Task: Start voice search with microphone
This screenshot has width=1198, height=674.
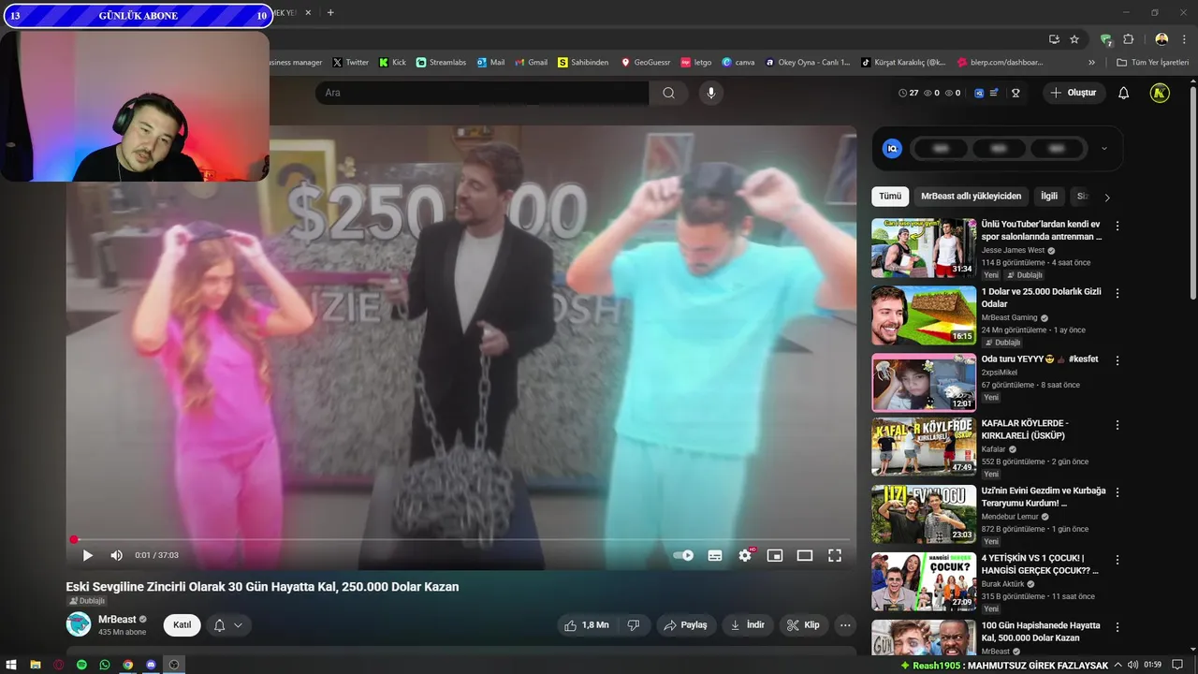Action: pos(711,93)
